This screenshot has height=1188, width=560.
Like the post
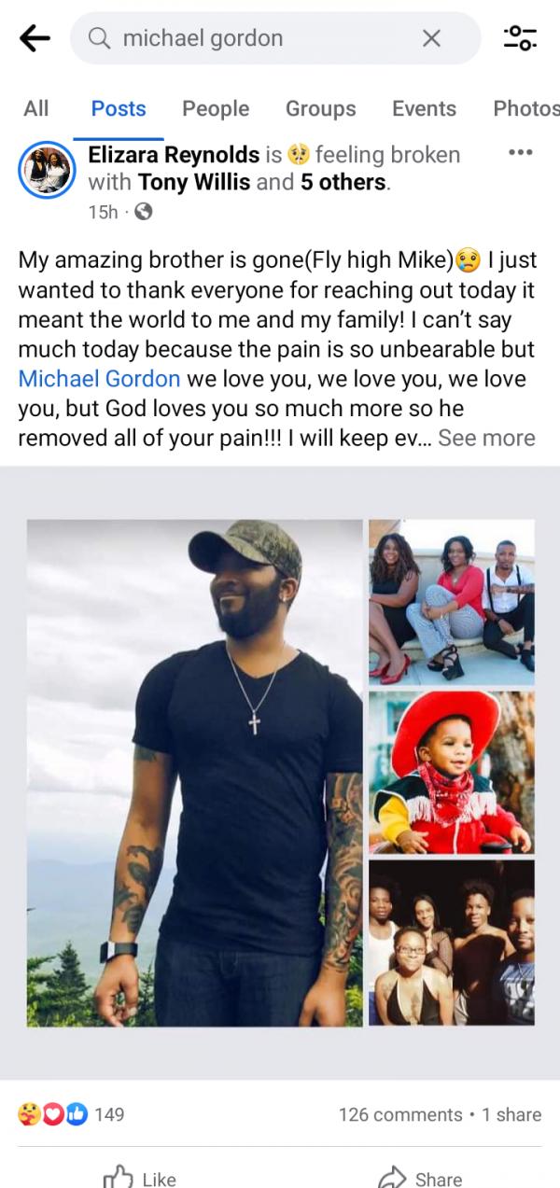pyautogui.click(x=139, y=1179)
